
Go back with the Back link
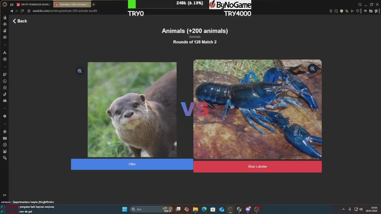pos(20,21)
